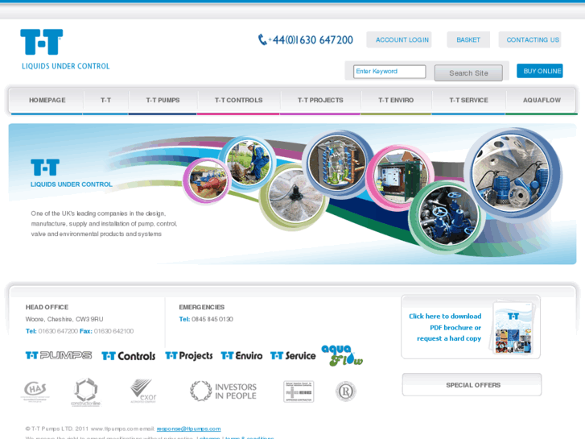Viewport: 585px width, 439px height.
Task: Open the T-T Projects brand logo
Action: tap(189, 356)
